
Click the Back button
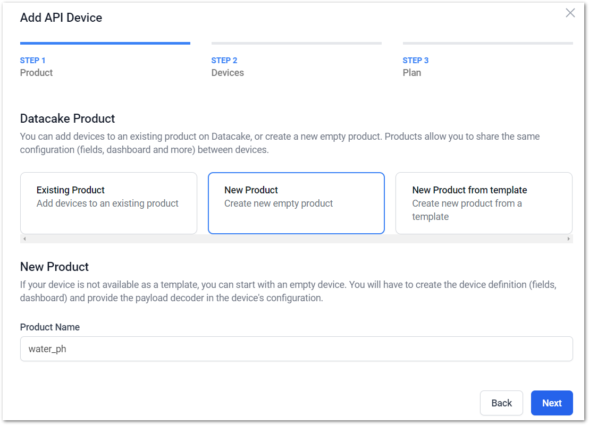(x=501, y=403)
